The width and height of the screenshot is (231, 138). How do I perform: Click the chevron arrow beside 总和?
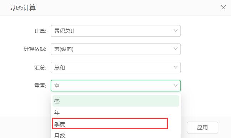pyautogui.click(x=175, y=67)
